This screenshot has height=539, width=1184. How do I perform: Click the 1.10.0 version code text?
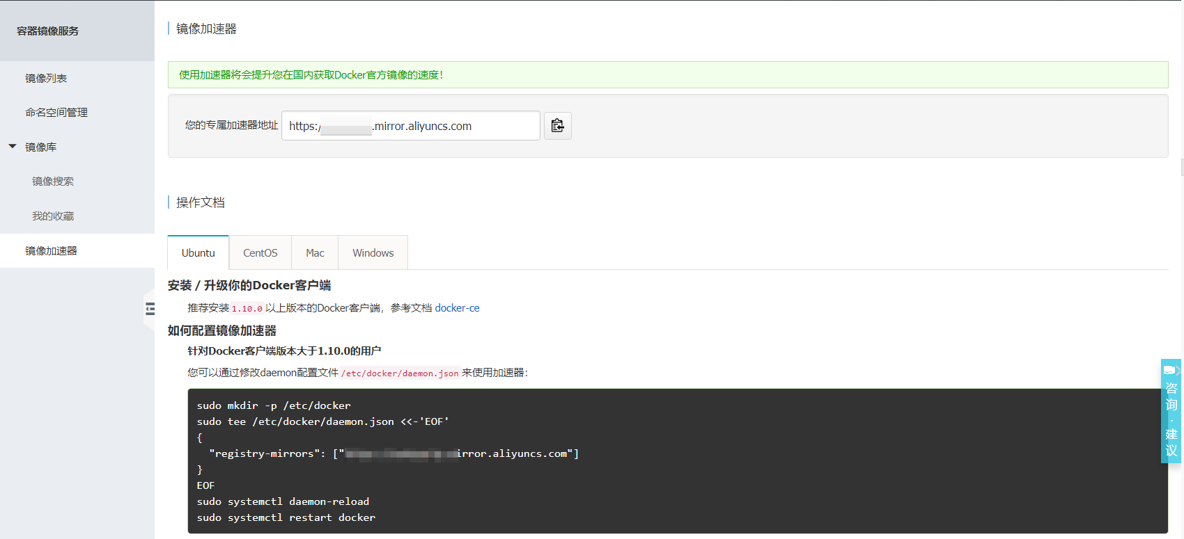click(247, 308)
